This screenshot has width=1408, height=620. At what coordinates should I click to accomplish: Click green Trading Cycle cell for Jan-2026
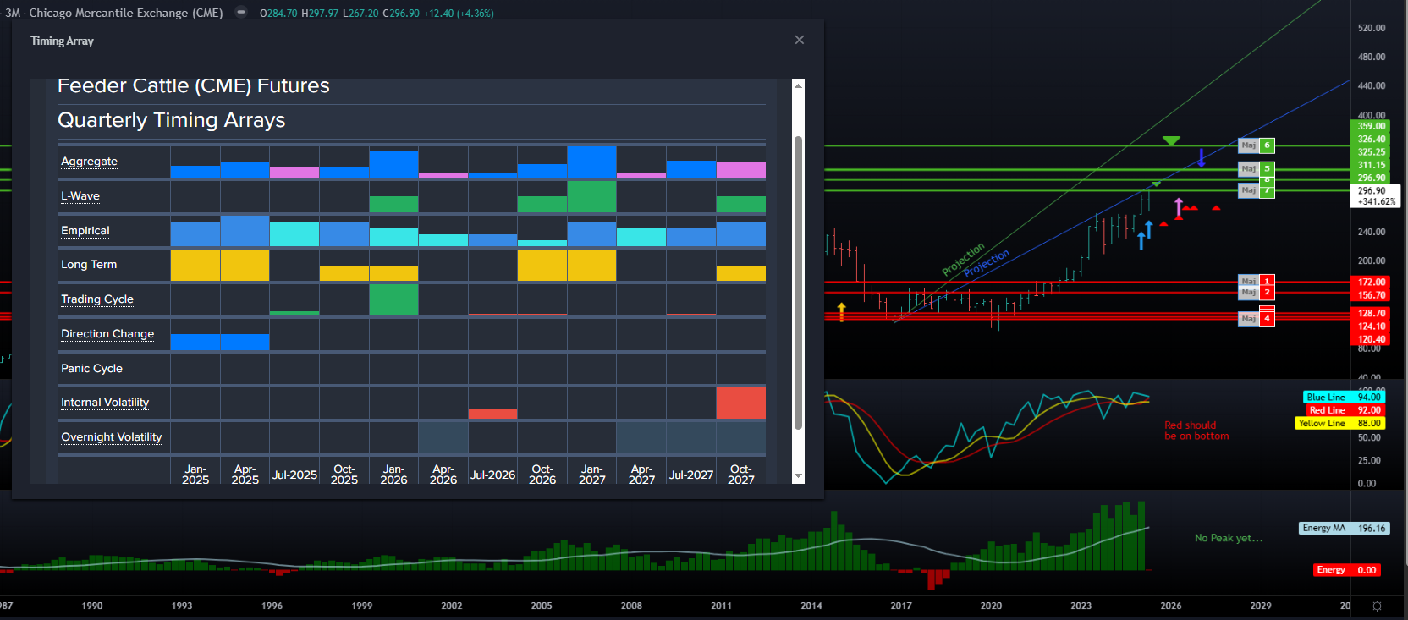[393, 299]
